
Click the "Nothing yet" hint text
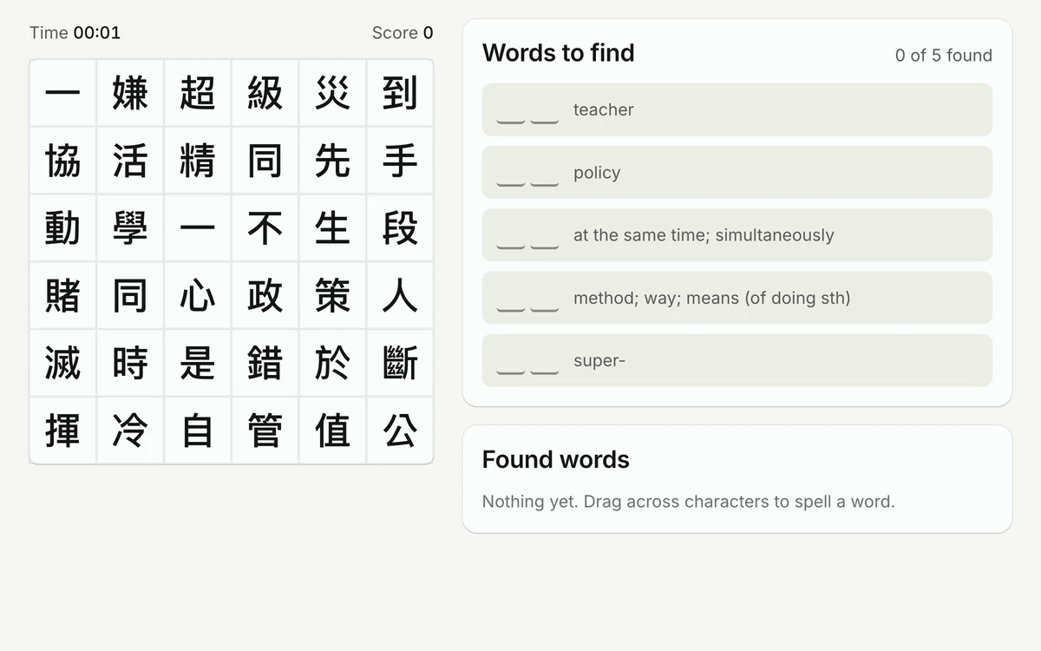(x=689, y=502)
